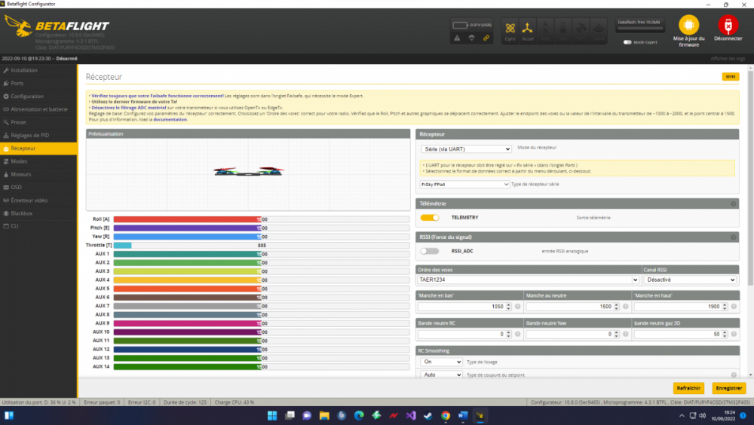The height and width of the screenshot is (425, 754).
Task: Click the Mag sensor icon
Action: pyautogui.click(x=545, y=31)
